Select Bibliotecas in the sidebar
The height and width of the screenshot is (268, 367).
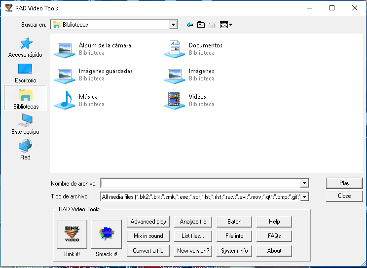click(25, 98)
